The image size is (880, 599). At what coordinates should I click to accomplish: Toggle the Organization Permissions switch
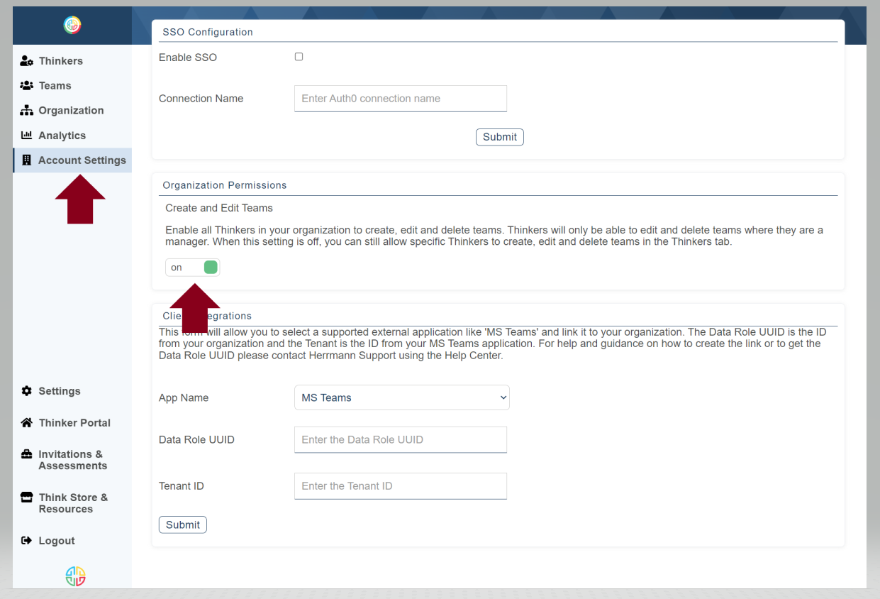point(192,267)
